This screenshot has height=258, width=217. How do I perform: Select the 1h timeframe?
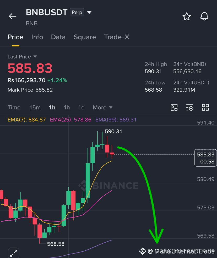(x=52, y=107)
